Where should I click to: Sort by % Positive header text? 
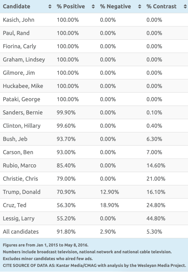70,7
